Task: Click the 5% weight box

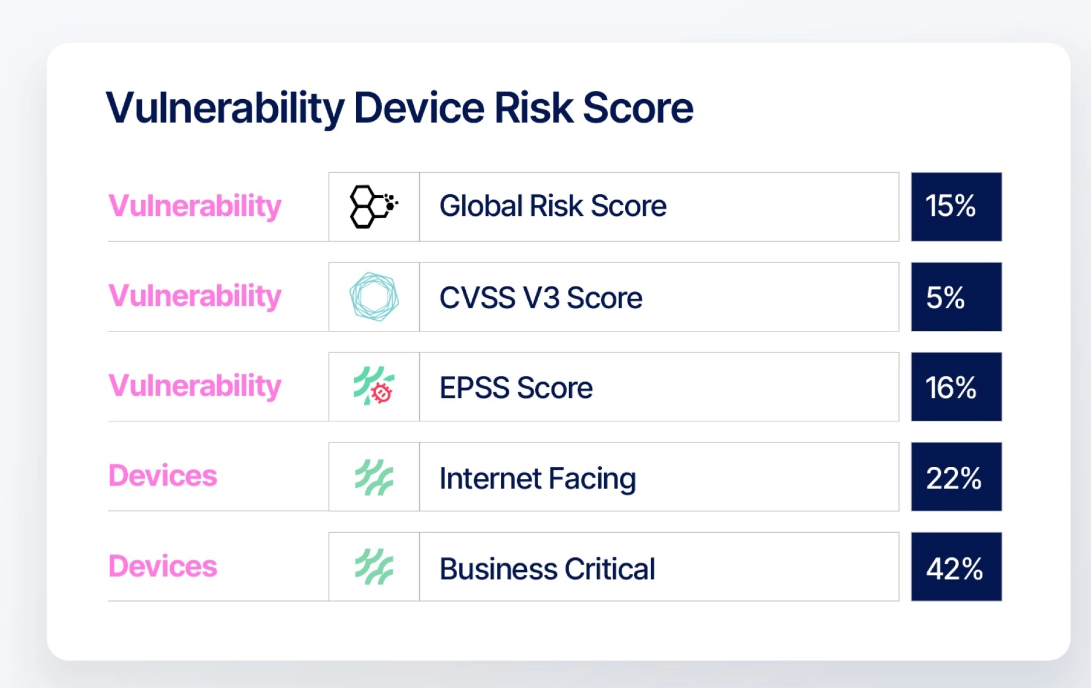Action: click(956, 296)
